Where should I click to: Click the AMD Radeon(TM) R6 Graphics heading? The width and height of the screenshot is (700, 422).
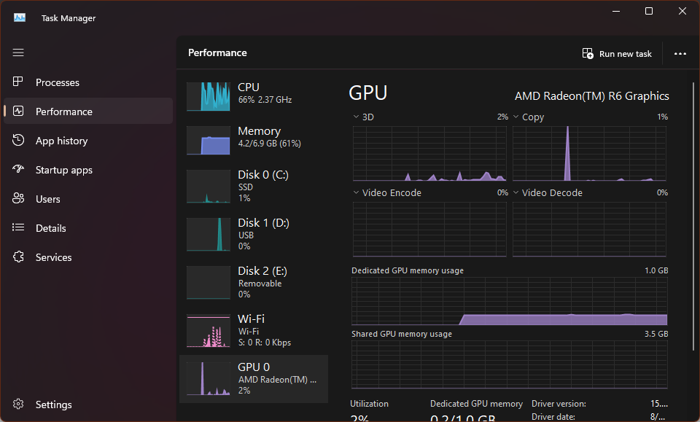pos(592,96)
